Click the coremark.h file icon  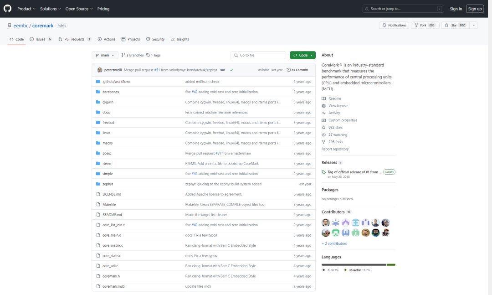tap(98, 276)
